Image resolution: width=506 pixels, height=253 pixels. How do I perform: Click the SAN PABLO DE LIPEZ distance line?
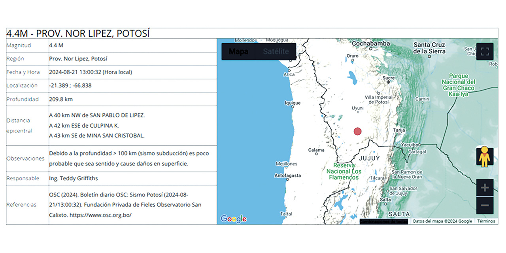pos(97,115)
